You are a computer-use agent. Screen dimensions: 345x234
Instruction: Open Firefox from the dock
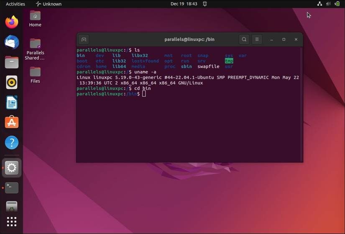12,22
